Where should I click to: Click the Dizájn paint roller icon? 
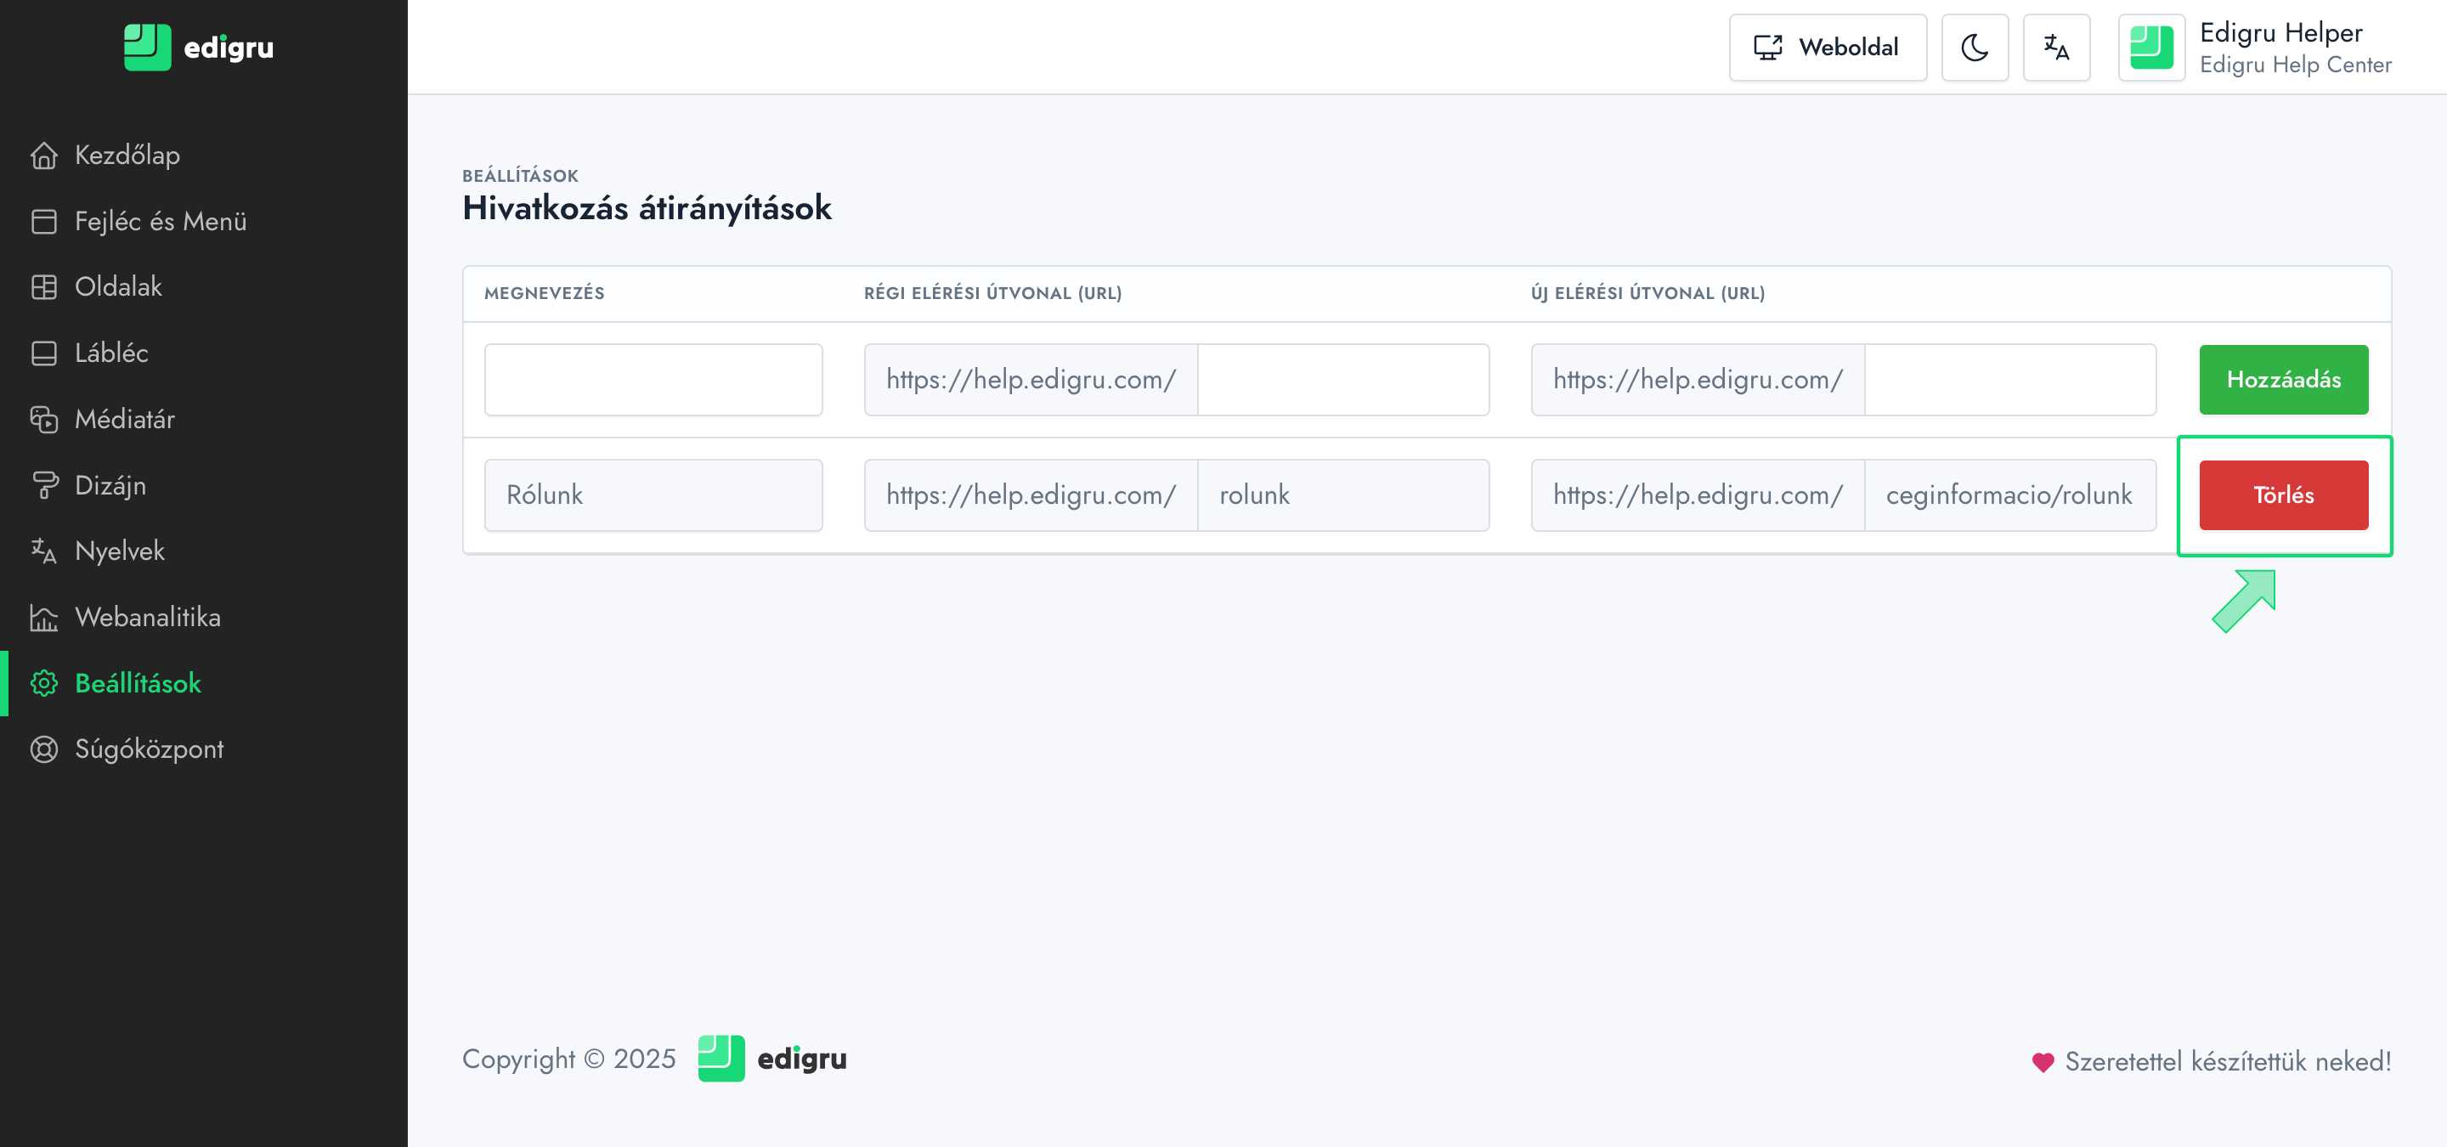(x=43, y=485)
